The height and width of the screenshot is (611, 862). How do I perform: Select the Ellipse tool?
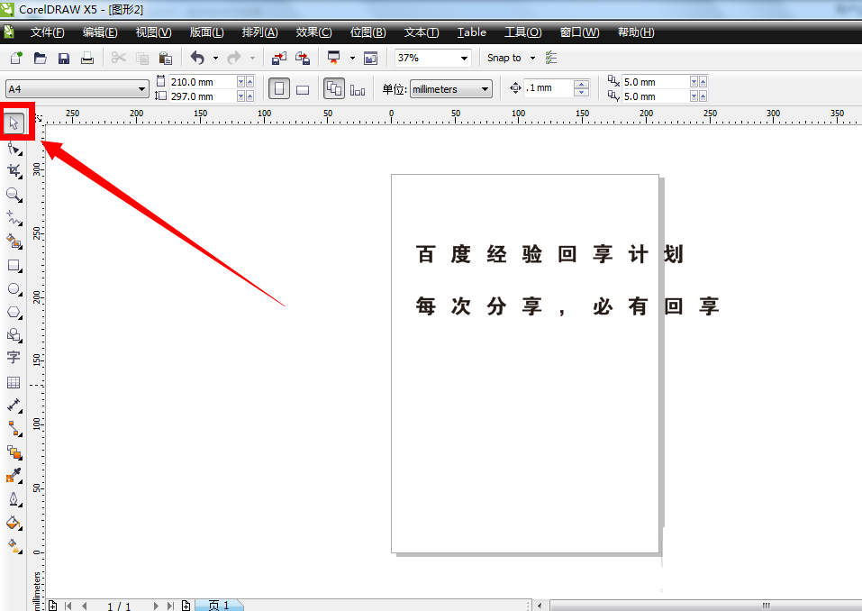tap(14, 288)
